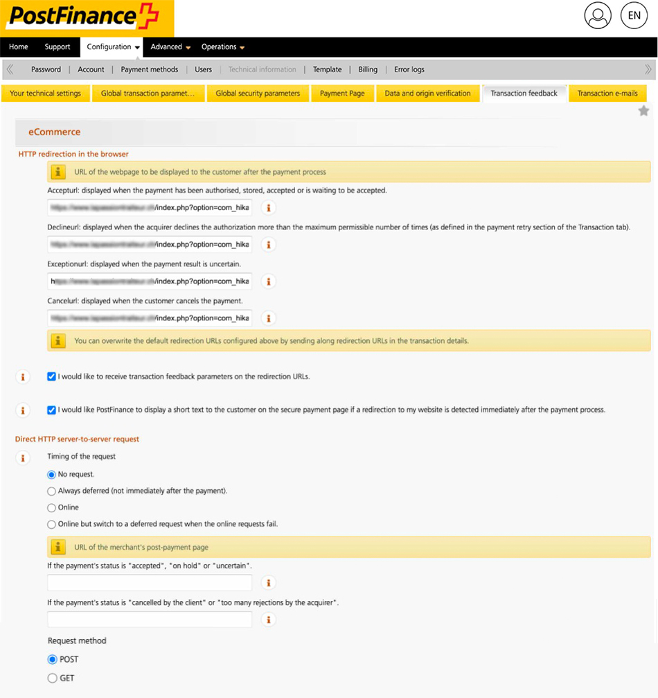
Task: Switch to Transaction e-mails tab
Action: pyautogui.click(x=607, y=94)
